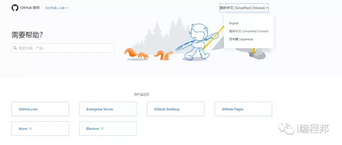Select English from the language menu
The image size is (342, 145).
coord(234,23)
